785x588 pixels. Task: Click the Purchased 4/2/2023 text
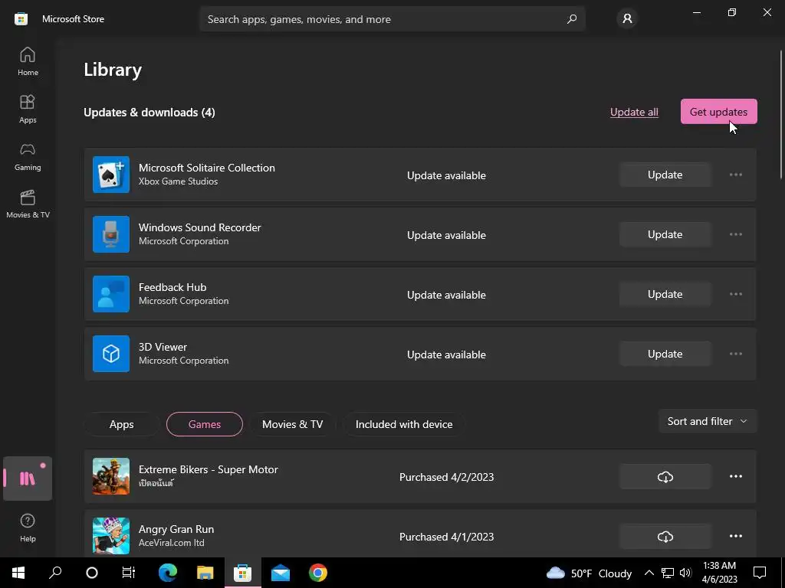click(447, 477)
